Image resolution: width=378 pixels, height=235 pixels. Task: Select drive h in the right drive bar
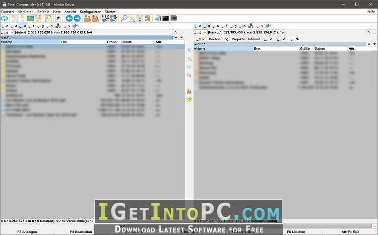point(242,26)
